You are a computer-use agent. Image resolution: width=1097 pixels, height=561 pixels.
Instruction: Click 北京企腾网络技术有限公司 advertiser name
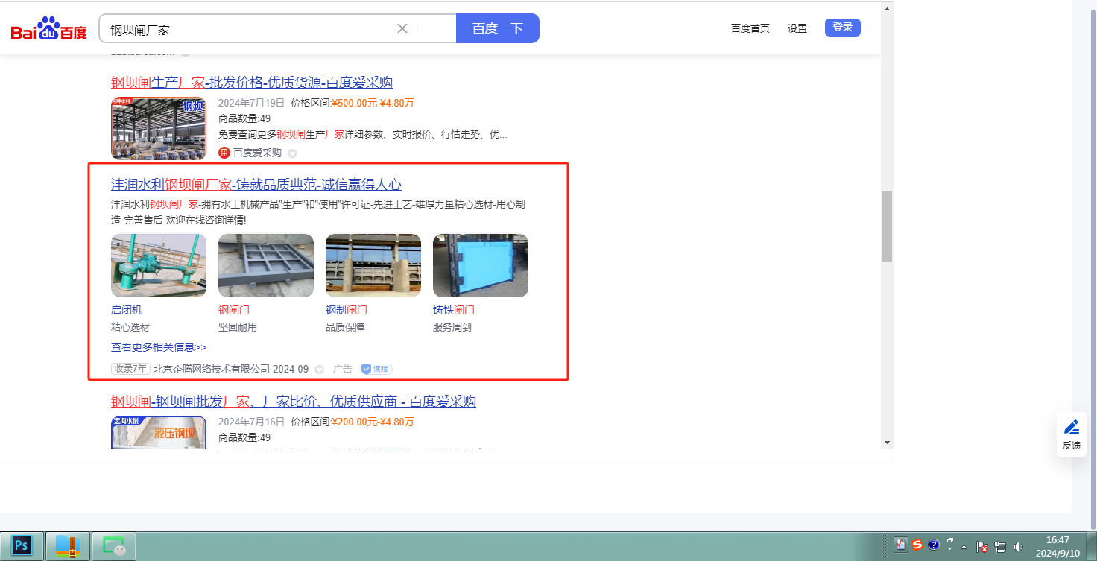pos(212,369)
